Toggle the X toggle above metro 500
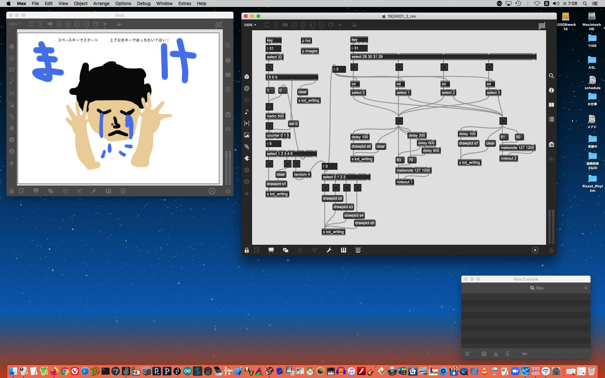605x378 pixels. 269,107
